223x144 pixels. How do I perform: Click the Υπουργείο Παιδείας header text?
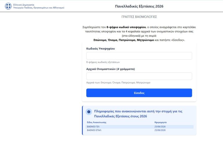[39, 8]
